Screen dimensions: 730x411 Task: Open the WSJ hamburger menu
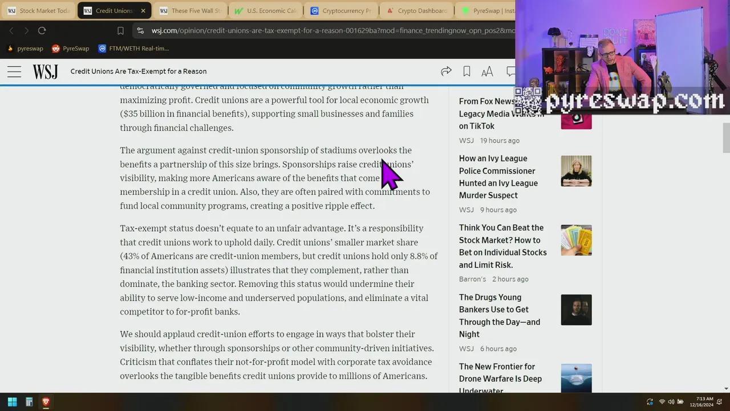[14, 71]
